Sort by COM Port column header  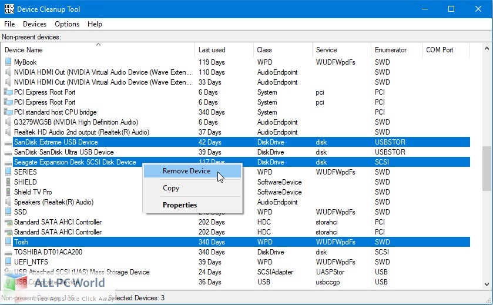(x=446, y=50)
